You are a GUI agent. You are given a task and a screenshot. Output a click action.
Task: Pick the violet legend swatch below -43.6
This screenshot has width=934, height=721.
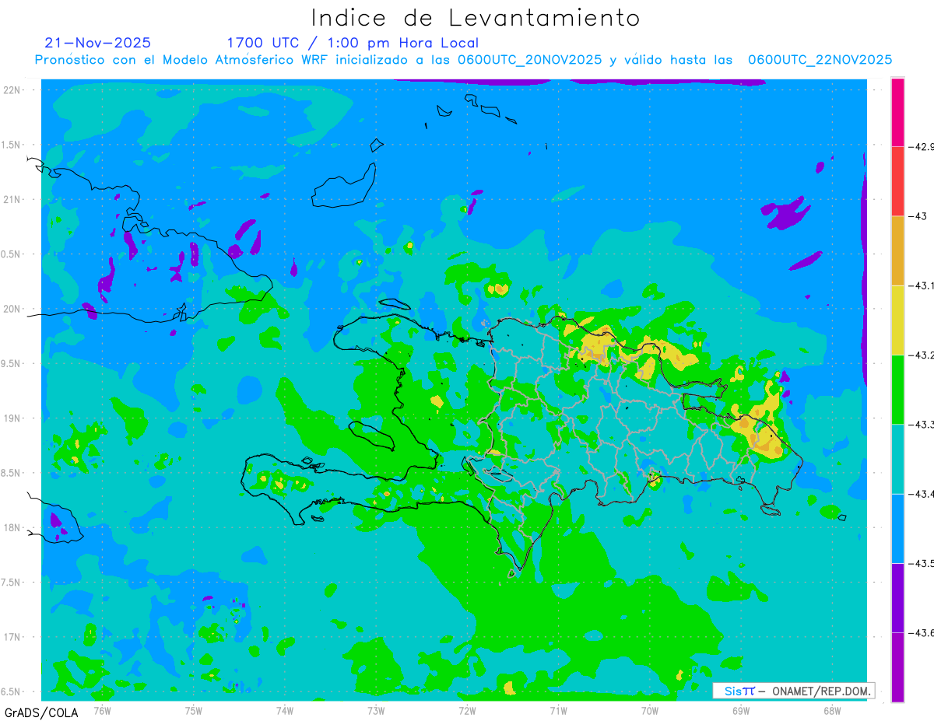897,667
